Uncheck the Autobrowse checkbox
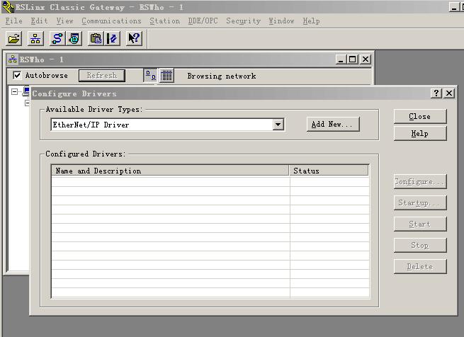This screenshot has height=337, width=464. point(18,76)
